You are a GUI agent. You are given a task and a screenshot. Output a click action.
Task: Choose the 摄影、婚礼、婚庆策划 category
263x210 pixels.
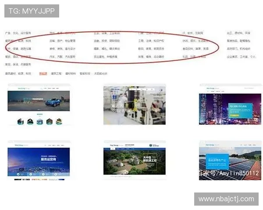pyautogui.click(x=107, y=49)
